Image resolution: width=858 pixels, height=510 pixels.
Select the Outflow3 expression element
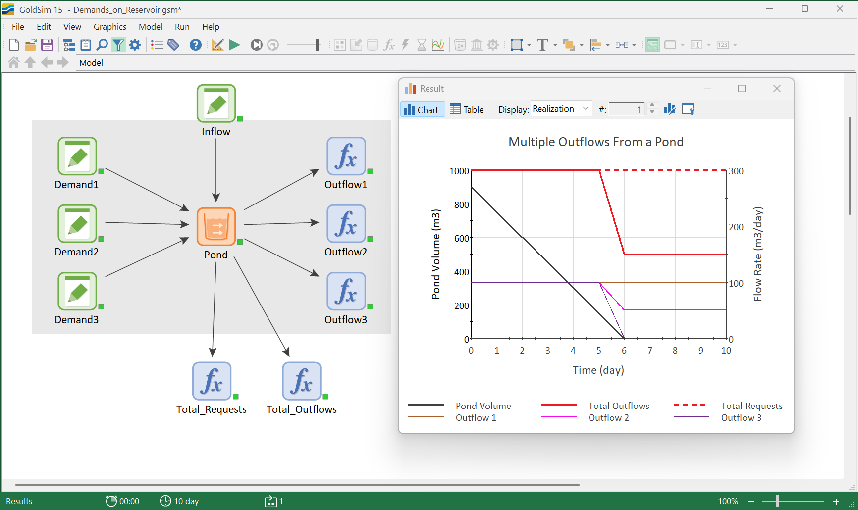click(x=346, y=291)
